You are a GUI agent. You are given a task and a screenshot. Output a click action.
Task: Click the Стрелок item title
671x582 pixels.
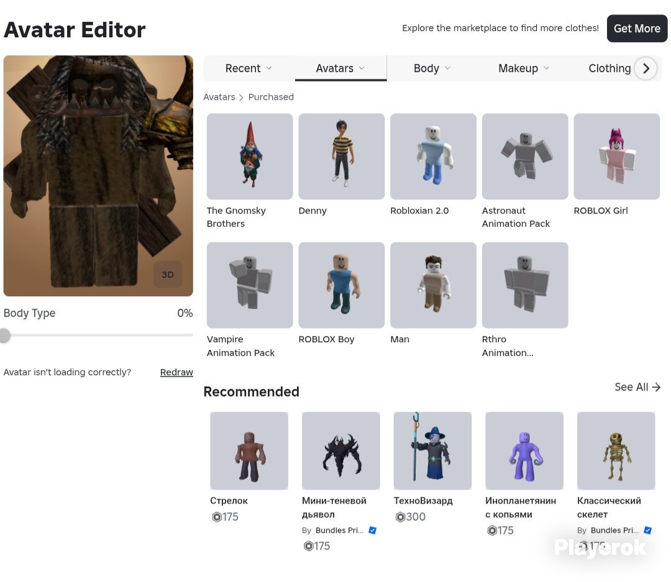(x=229, y=501)
